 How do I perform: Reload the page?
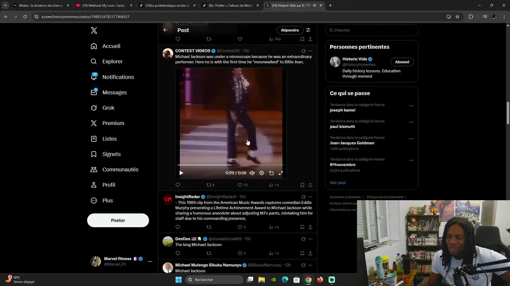(x=25, y=17)
